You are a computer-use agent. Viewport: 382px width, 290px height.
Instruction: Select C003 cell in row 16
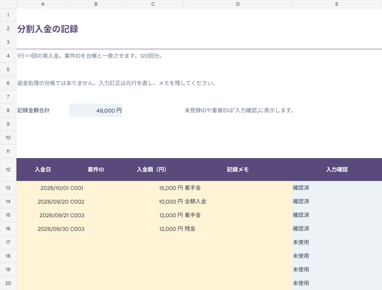(96, 229)
